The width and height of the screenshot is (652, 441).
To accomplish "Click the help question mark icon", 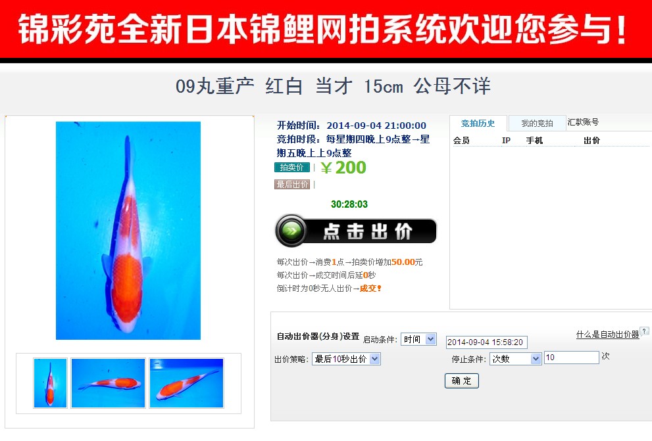I will pyautogui.click(x=644, y=331).
